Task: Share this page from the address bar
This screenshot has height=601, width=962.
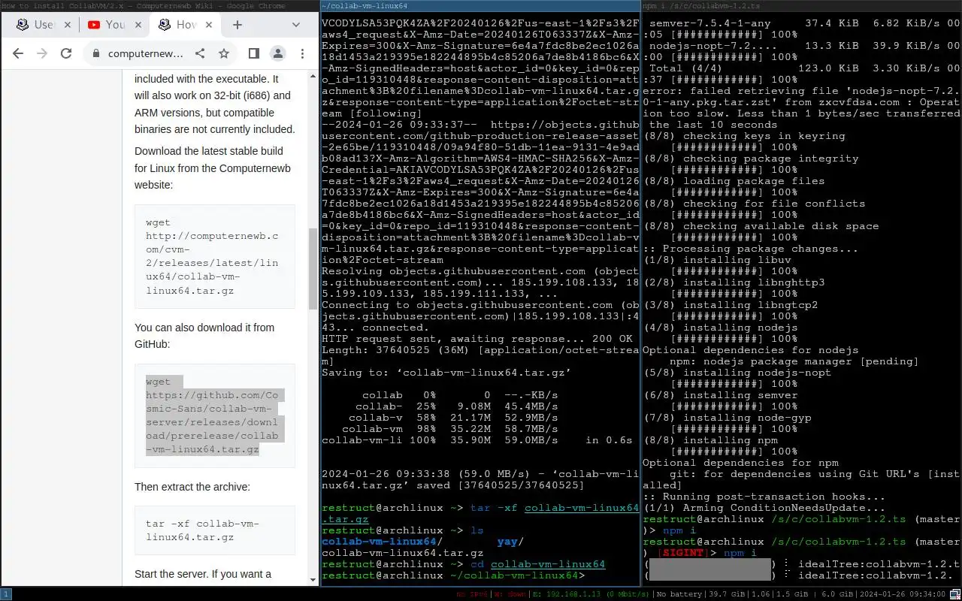Action: [x=200, y=53]
